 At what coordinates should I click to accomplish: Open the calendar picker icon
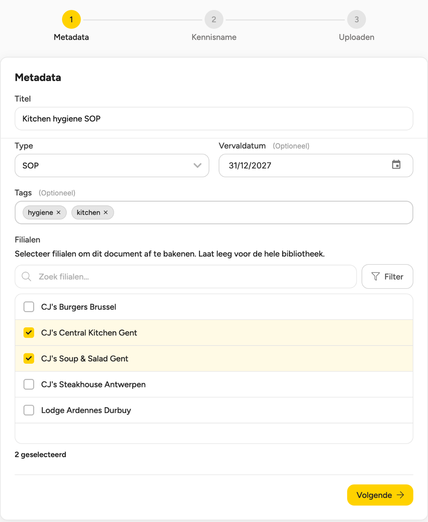(396, 165)
